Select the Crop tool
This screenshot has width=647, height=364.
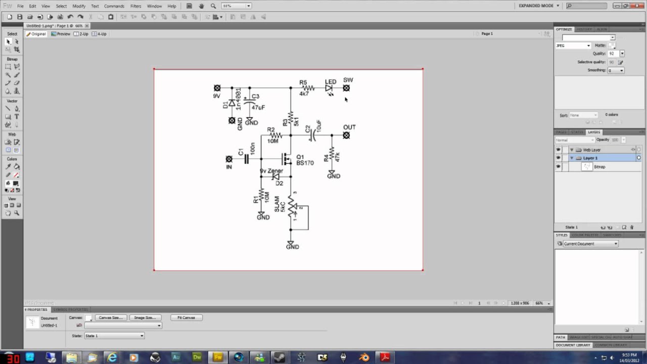(x=17, y=50)
